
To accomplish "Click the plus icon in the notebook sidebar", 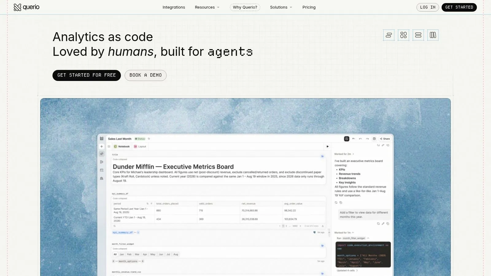I will click(102, 146).
